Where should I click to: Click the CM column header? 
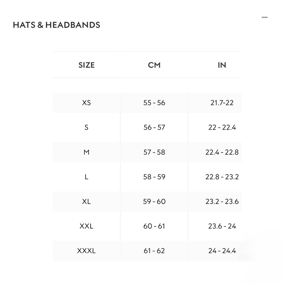pyautogui.click(x=154, y=65)
